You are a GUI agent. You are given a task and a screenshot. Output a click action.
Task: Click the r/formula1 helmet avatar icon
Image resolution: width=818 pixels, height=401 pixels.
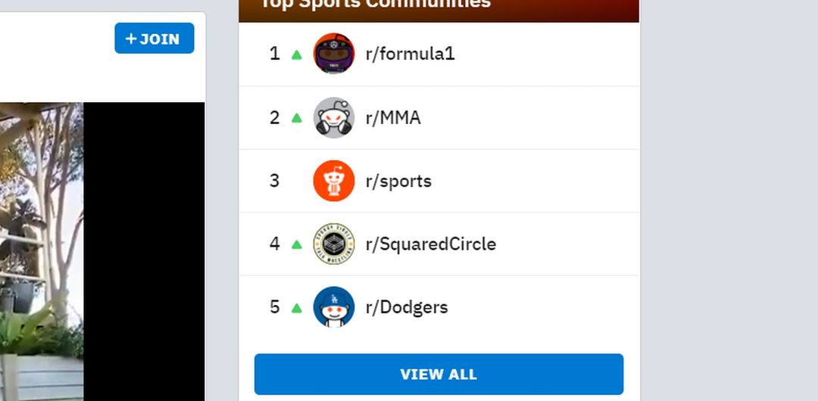(334, 54)
